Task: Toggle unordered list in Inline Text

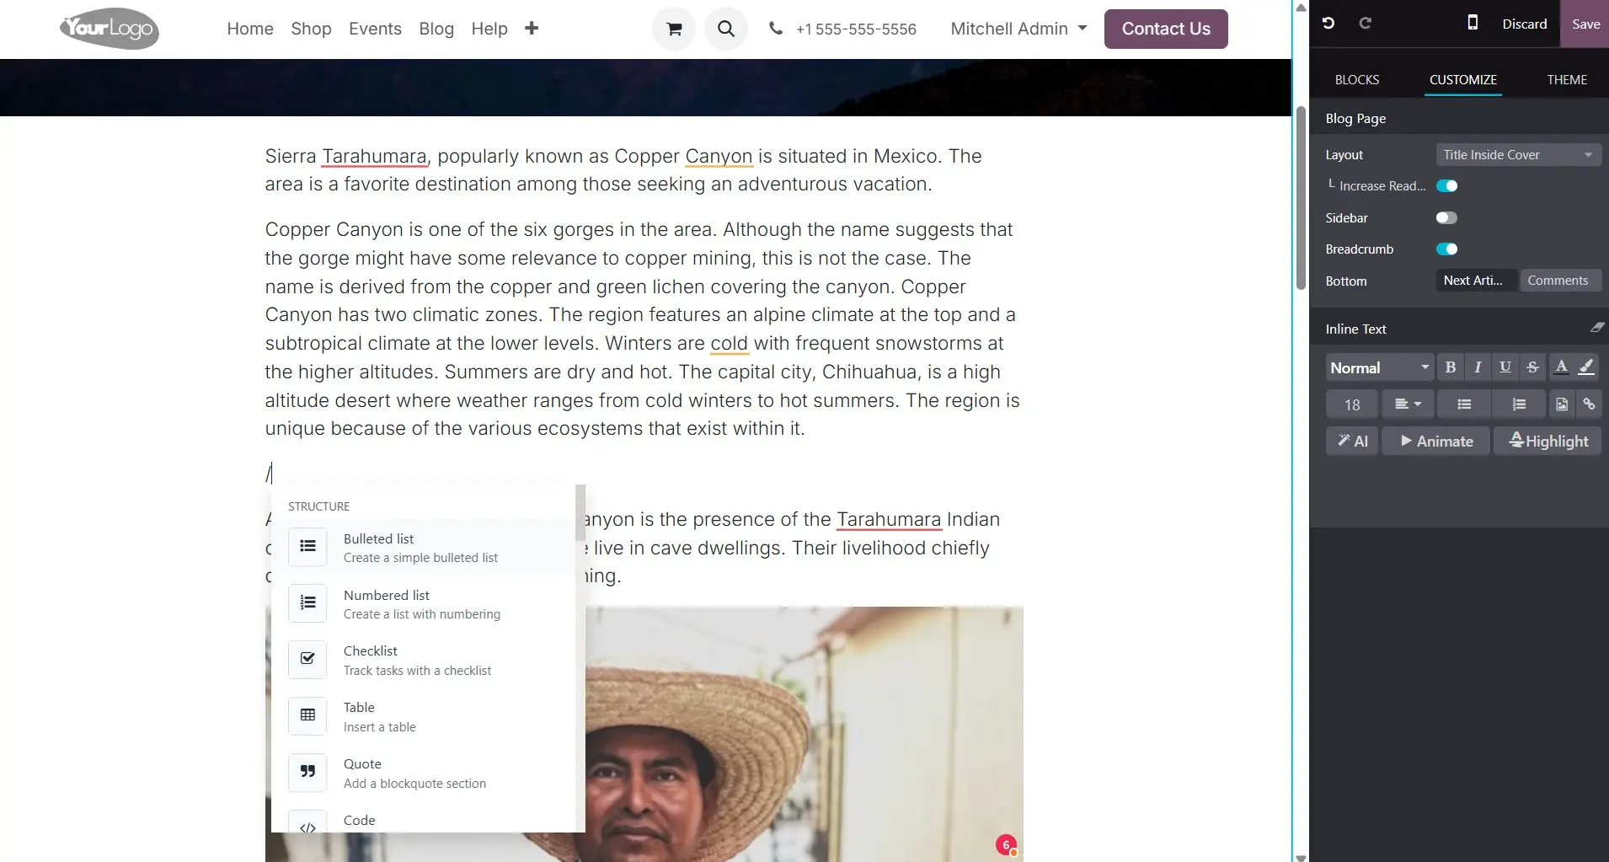Action: tap(1464, 404)
